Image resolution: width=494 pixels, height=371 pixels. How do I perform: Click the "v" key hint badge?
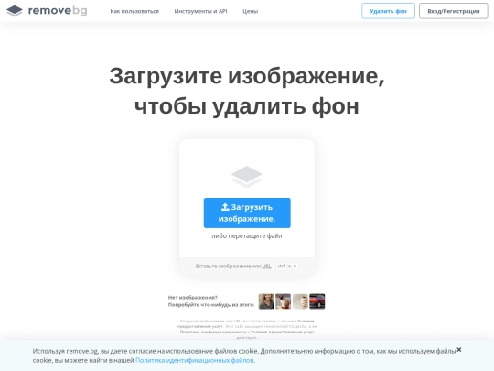[x=295, y=266]
